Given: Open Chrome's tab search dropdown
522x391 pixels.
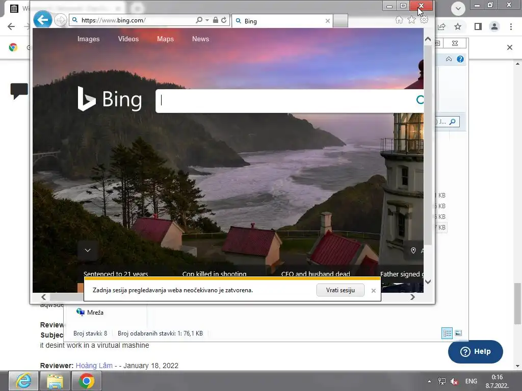Looking at the screenshot, I should pyautogui.click(x=458, y=8).
